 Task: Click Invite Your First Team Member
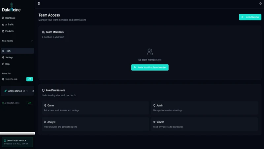tap(150, 68)
